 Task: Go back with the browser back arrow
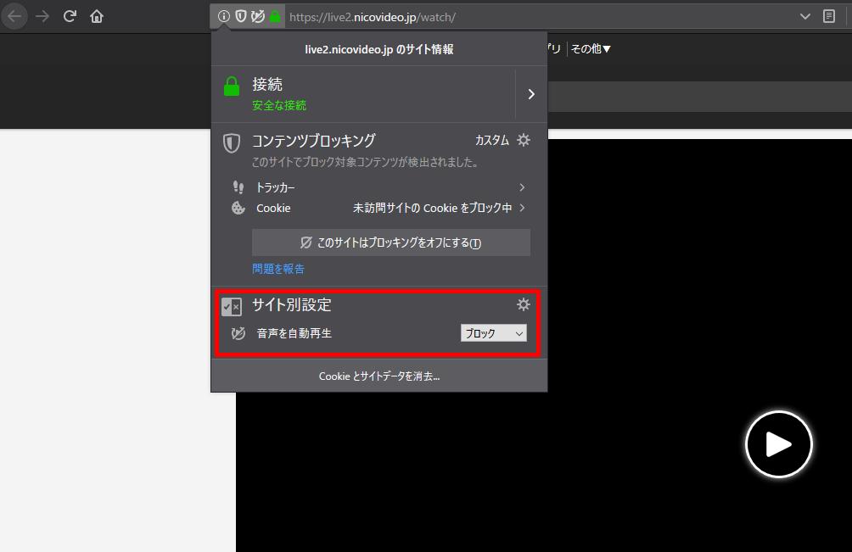coord(14,17)
